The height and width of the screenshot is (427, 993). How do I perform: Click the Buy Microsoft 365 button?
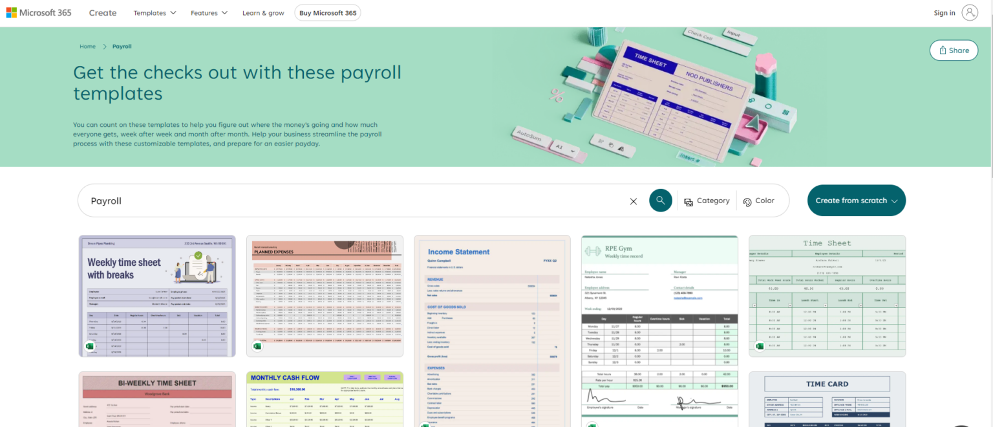327,12
